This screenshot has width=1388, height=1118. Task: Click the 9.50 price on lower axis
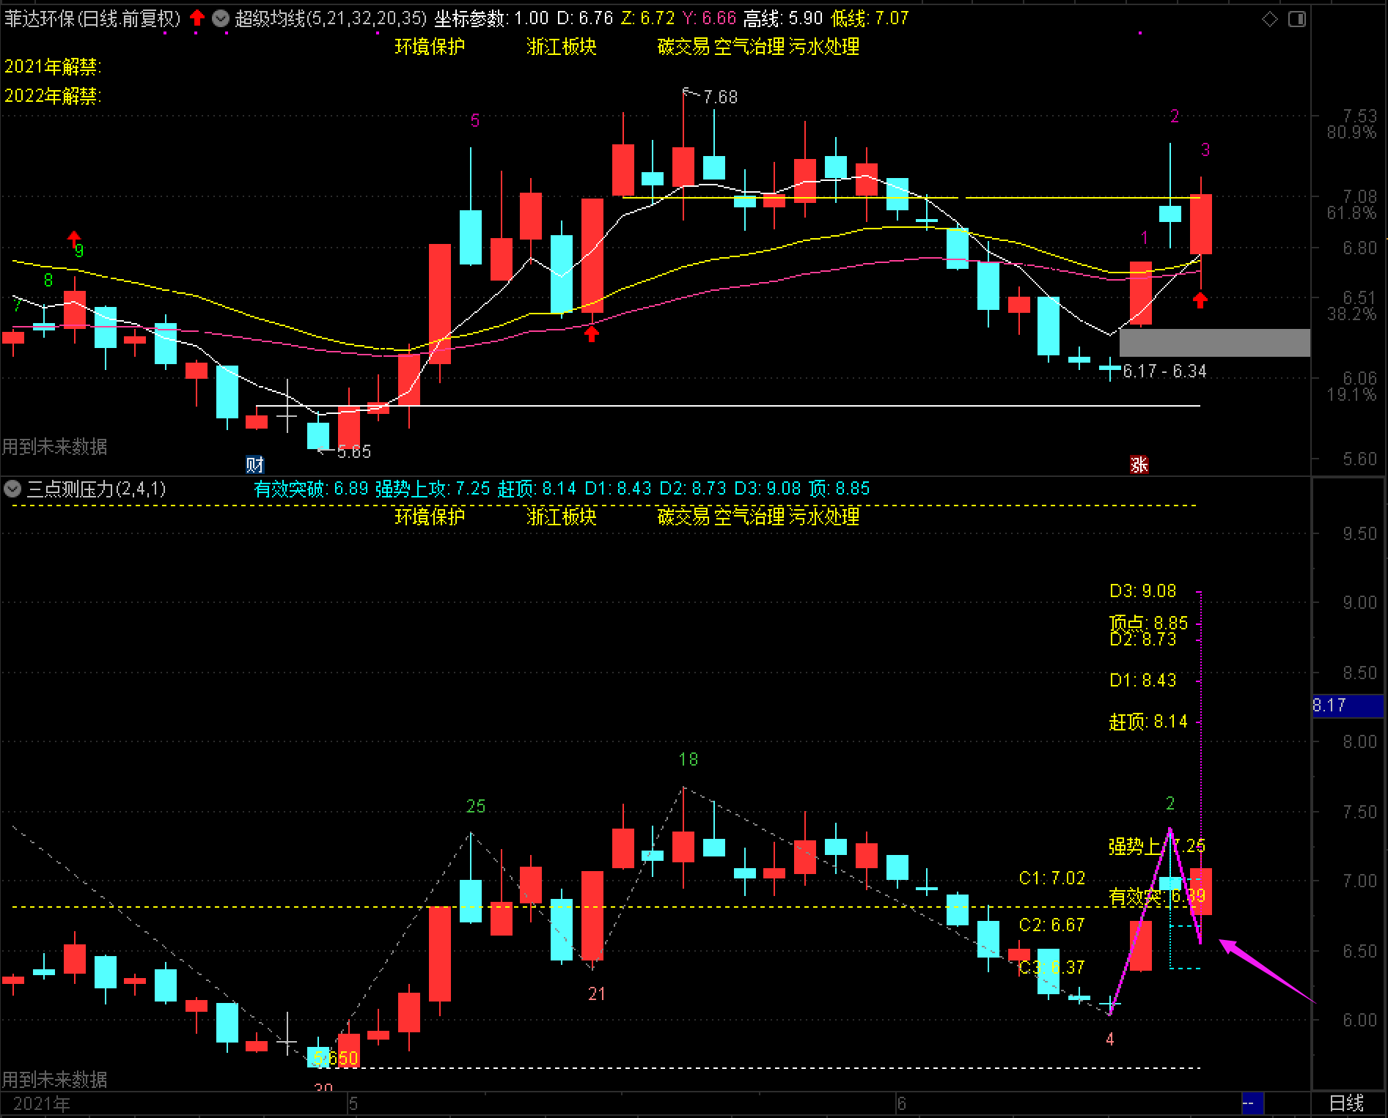(x=1360, y=534)
